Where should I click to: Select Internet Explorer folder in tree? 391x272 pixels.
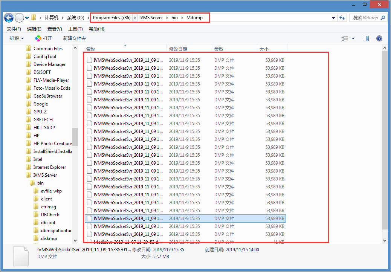tap(50, 167)
